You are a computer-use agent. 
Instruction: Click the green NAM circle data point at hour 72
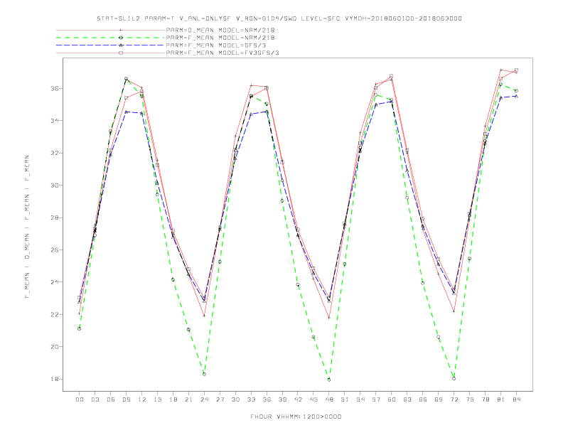454,379
